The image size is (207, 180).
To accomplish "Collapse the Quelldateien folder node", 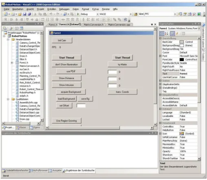I will (8, 99).
